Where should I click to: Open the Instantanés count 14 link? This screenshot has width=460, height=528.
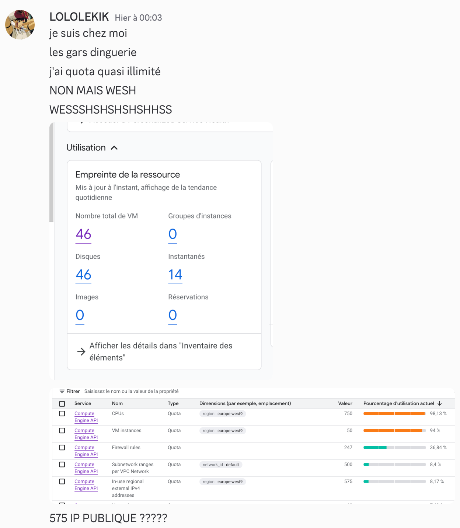(x=175, y=275)
